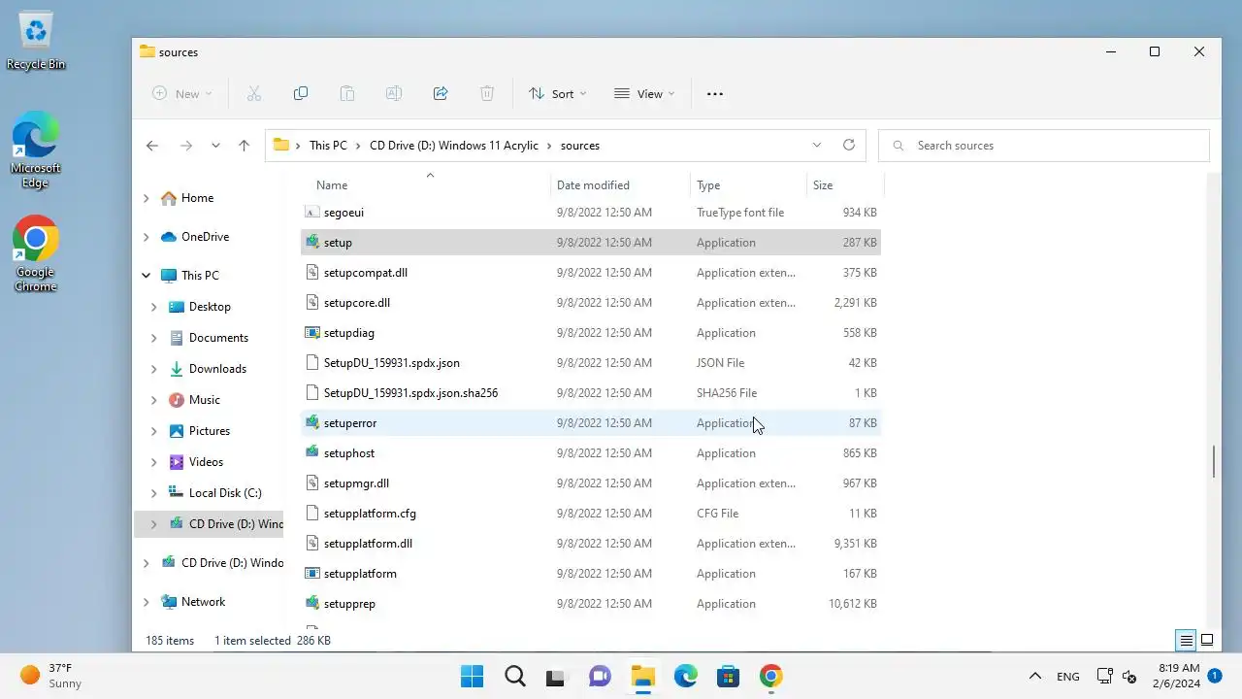Viewport: 1242px width, 699px height.
Task: Open Task View on taskbar
Action: pyautogui.click(x=555, y=676)
